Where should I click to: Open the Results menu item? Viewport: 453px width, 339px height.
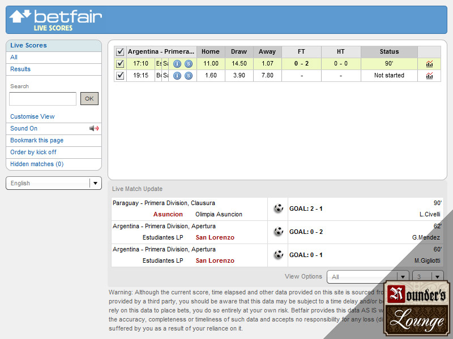(x=20, y=69)
